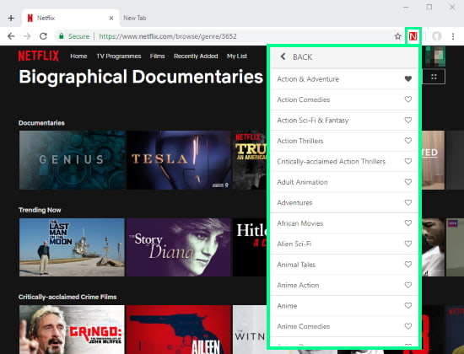Viewport: 464px width, 354px height.
Task: Favorite Adult Animation with heart icon
Action: pos(408,182)
